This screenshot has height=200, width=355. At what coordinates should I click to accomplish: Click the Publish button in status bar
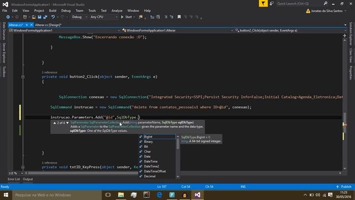[x=344, y=187]
